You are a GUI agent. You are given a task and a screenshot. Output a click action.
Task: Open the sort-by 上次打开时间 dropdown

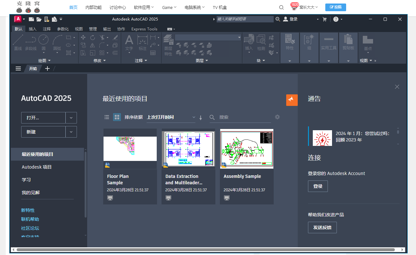[171, 117]
